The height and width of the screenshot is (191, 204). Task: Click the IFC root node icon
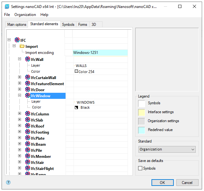pos(17,40)
